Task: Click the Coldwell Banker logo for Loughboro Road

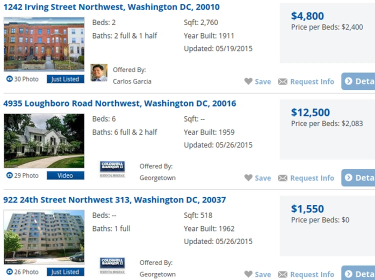Action: [112, 169]
